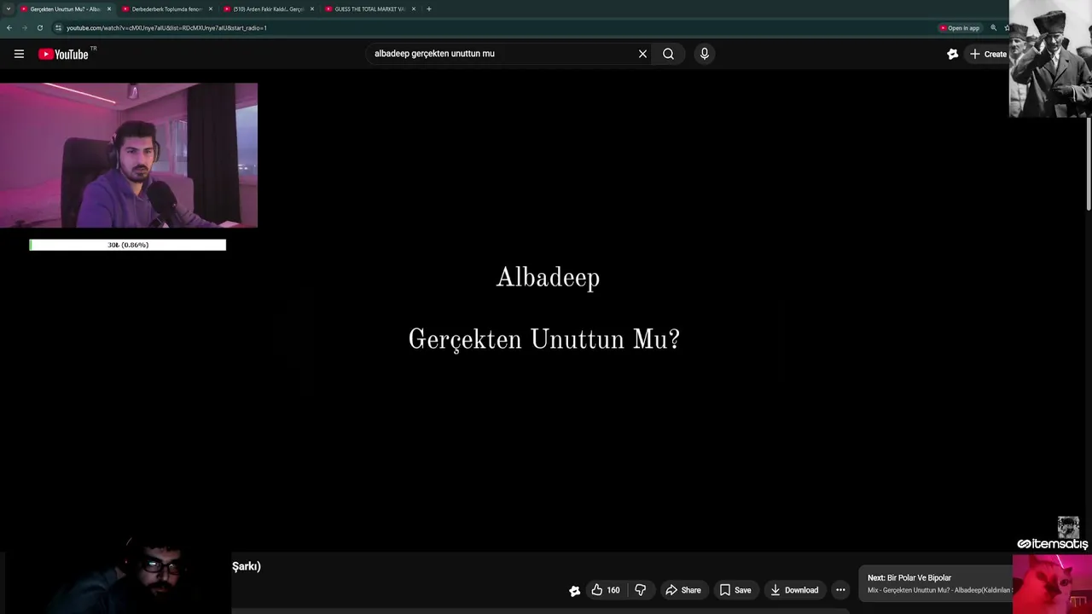Viewport: 1092px width, 614px height.
Task: Click the address bar URL
Action: tap(166, 28)
